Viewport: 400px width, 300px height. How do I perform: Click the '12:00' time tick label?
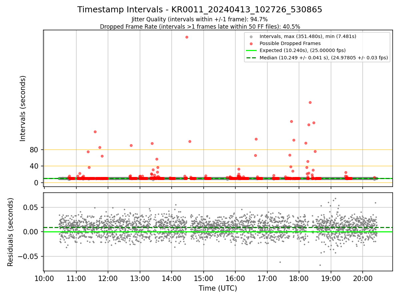(108, 278)
